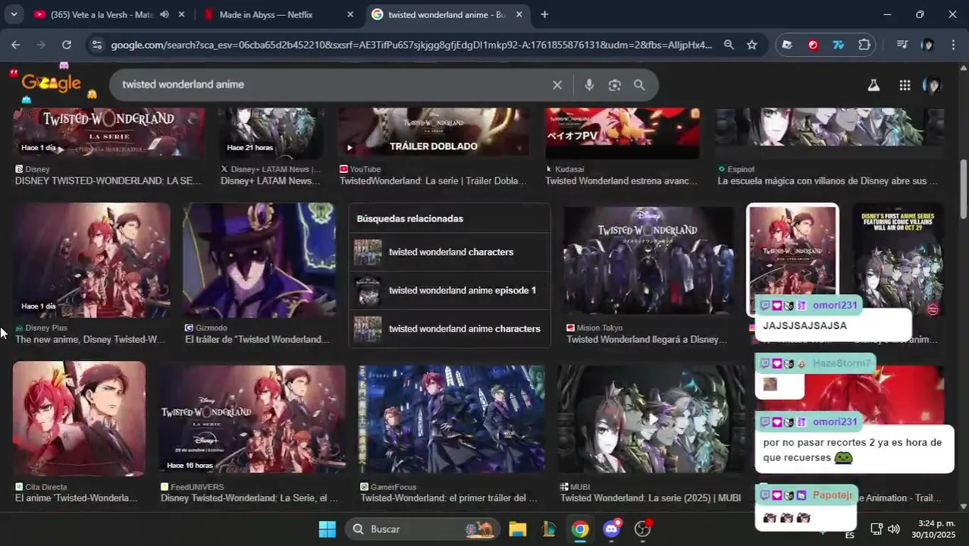The width and height of the screenshot is (969, 546).
Task: Open the blue 7TV extension icon
Action: pos(838,45)
